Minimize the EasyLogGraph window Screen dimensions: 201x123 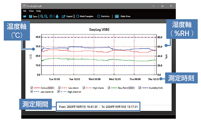tap(154, 6)
